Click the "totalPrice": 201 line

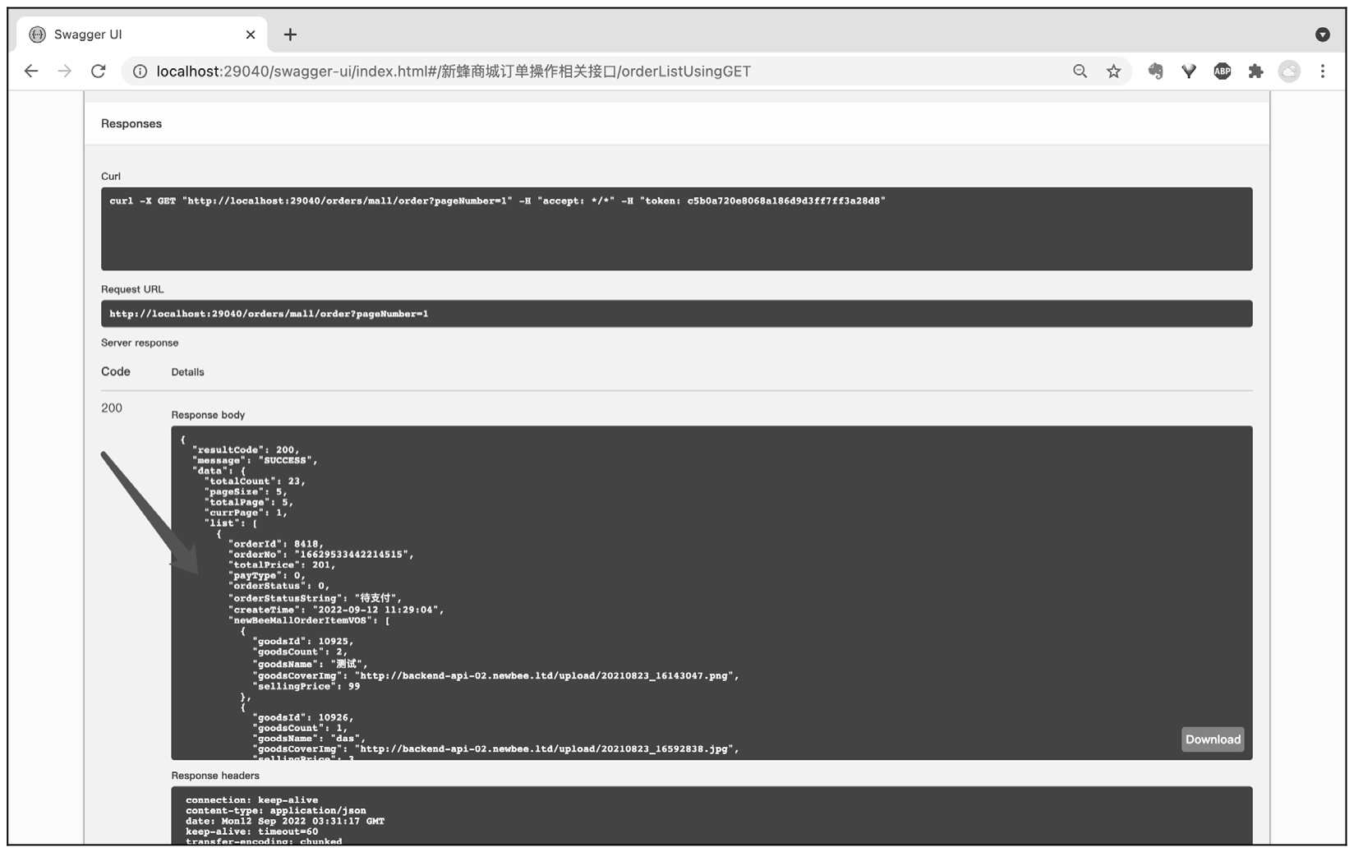282,565
